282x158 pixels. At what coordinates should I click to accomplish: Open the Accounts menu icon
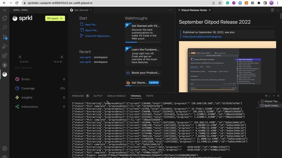point(5,148)
